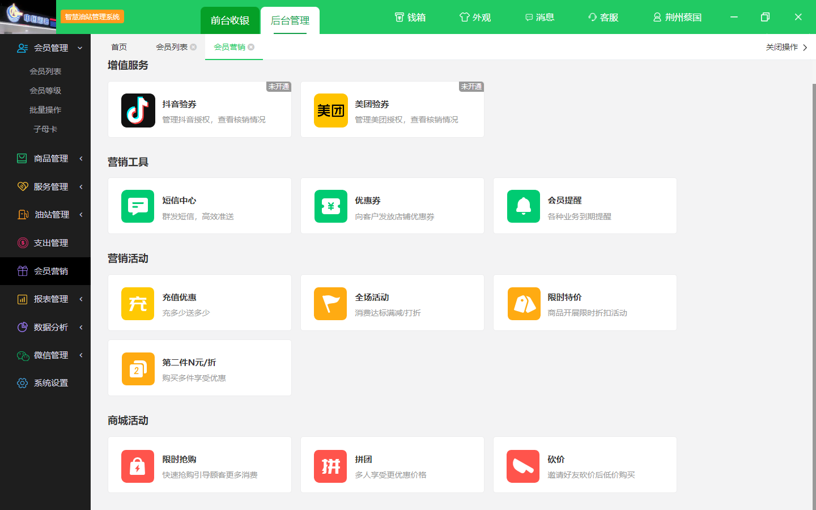Click the 邀请好友砍价后低价购买 description

click(591, 475)
